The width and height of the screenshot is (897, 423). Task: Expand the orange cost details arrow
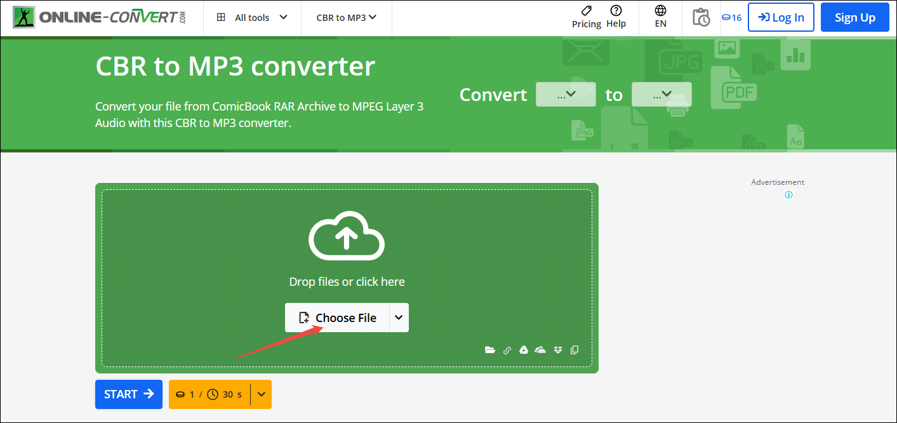(x=261, y=394)
